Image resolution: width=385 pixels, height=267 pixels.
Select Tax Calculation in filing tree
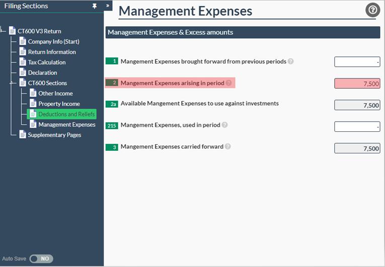pos(47,62)
